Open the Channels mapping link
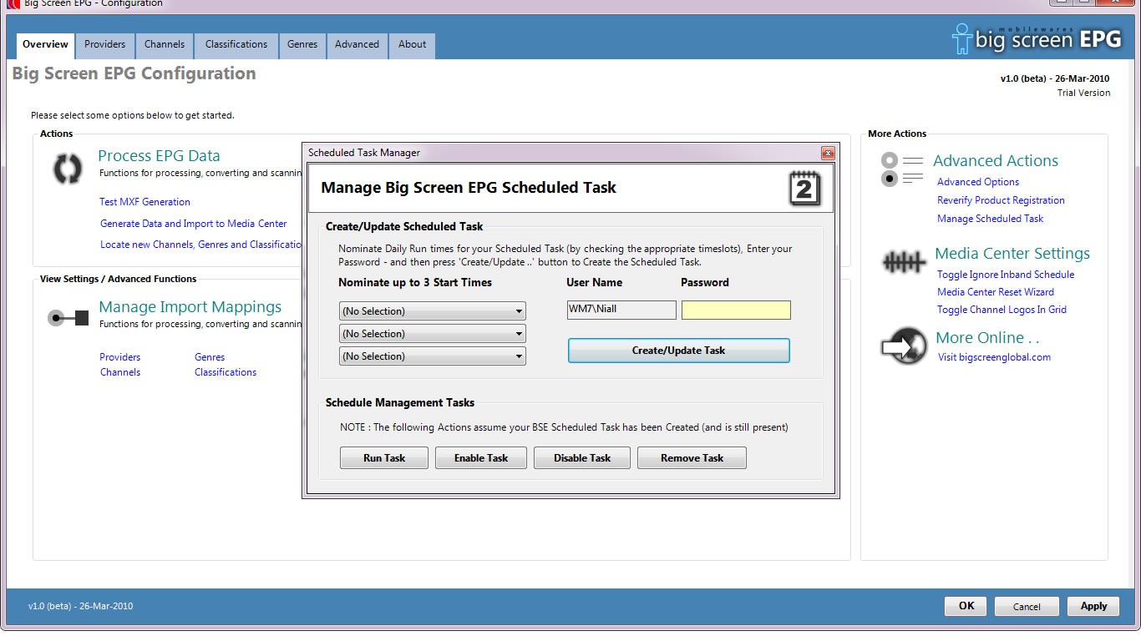 click(120, 372)
